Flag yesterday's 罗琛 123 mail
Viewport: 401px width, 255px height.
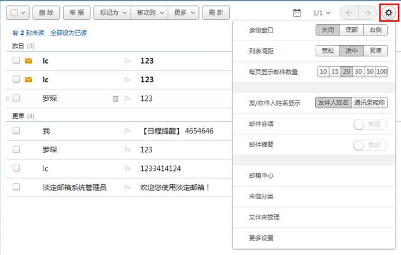[x=127, y=99]
